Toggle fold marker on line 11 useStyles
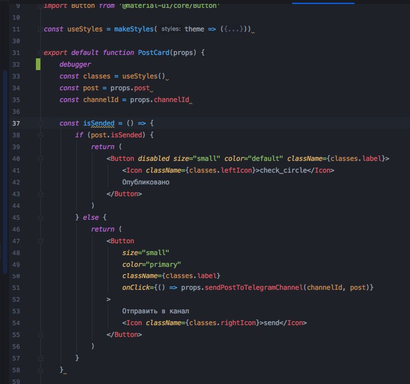 point(40,29)
